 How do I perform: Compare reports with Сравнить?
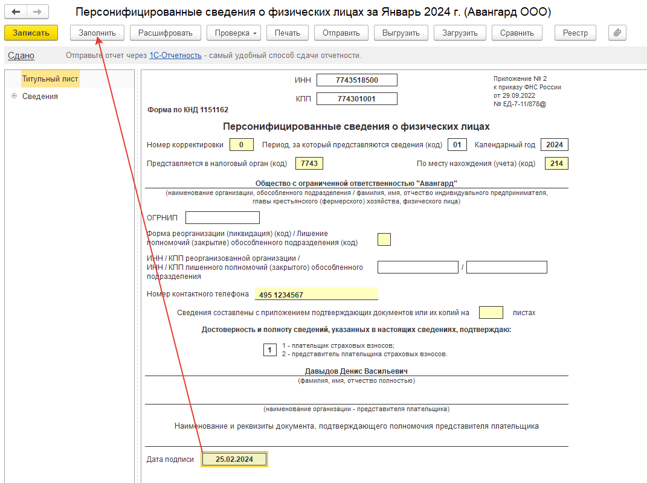[x=517, y=33]
